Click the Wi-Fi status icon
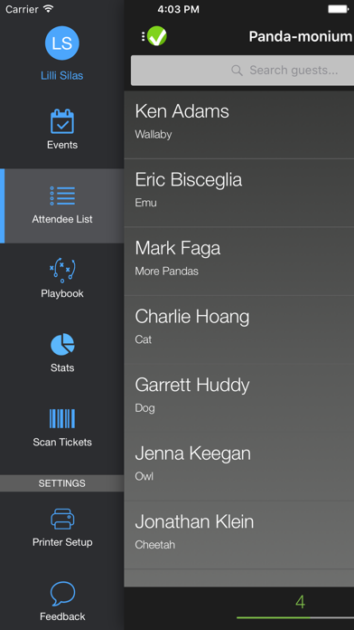 48,8
